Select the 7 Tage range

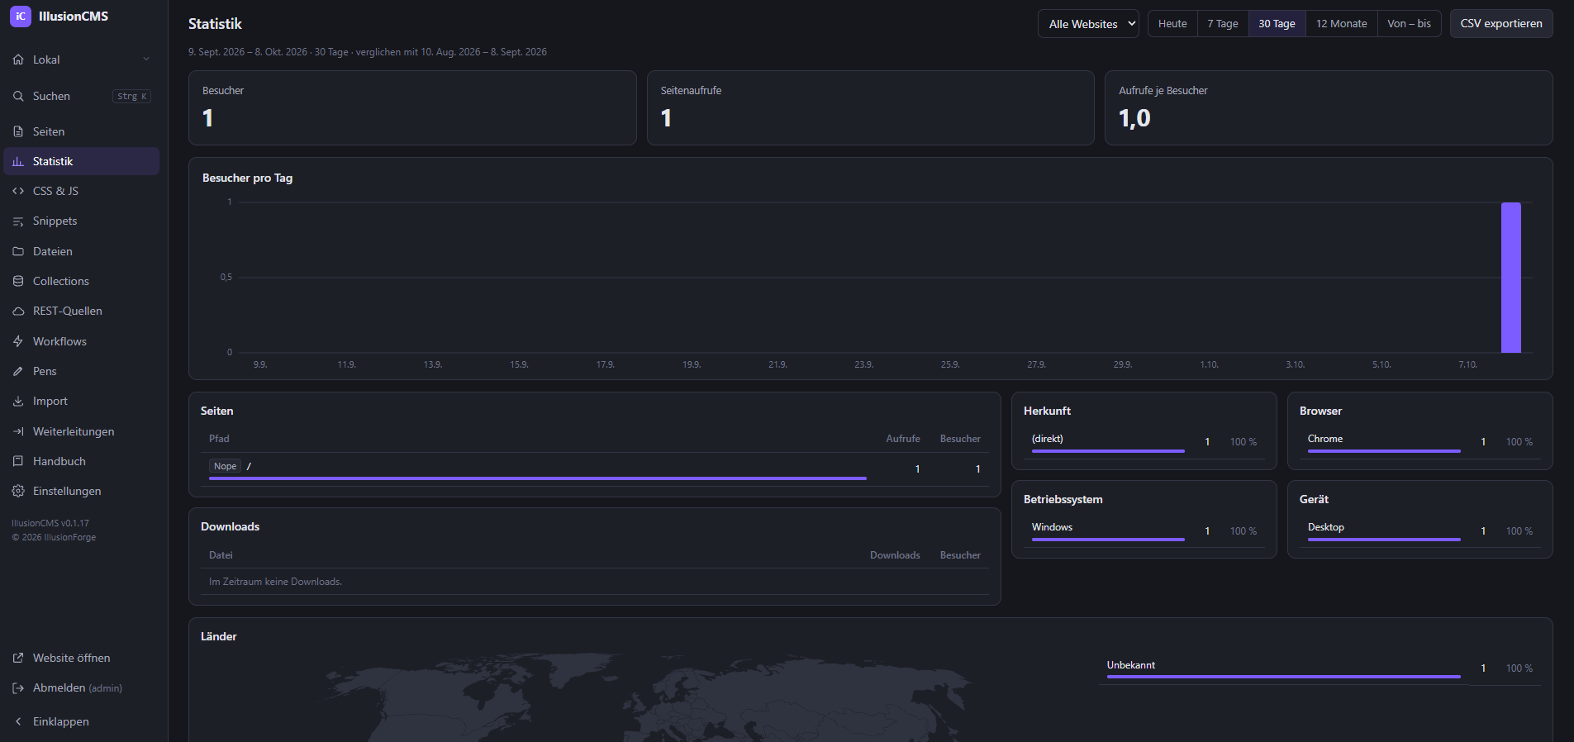pos(1223,24)
